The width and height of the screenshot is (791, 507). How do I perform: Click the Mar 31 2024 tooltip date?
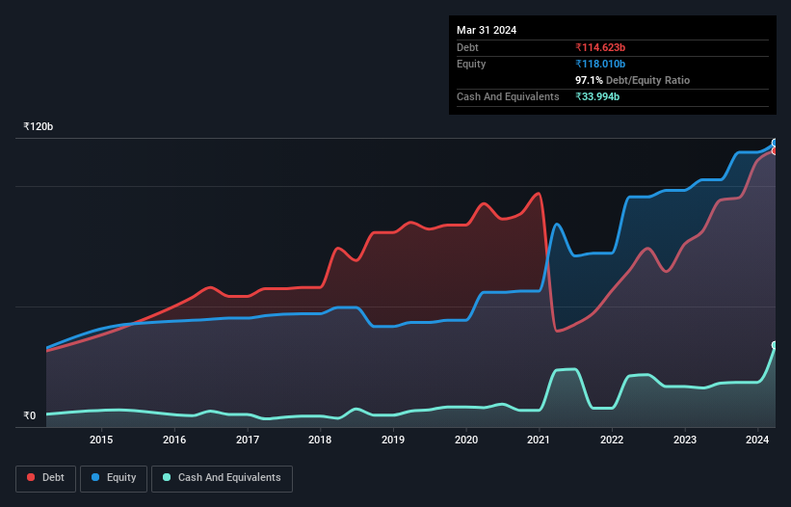487,30
